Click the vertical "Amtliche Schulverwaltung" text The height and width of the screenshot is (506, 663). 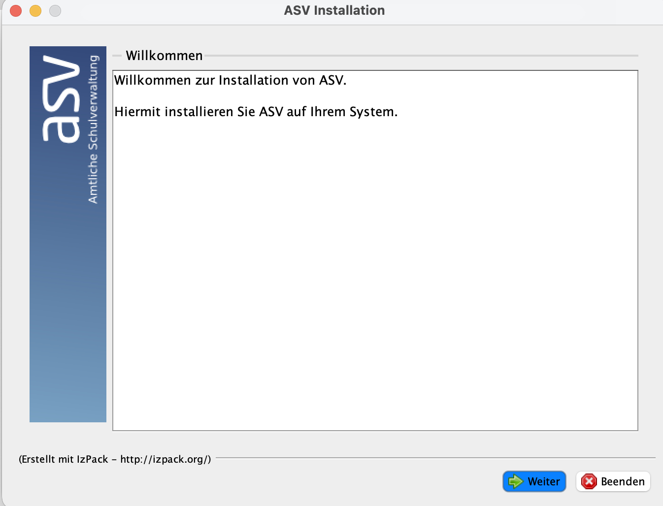pos(93,129)
